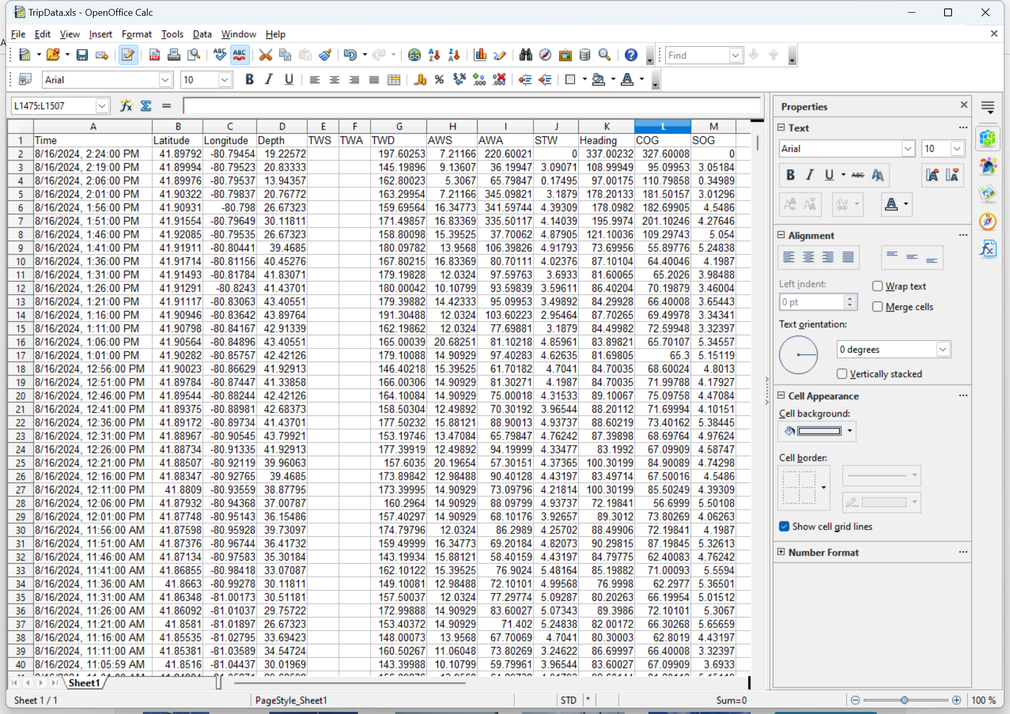Enable the Merge cells checkbox
The image size is (1010, 714).
(x=877, y=307)
